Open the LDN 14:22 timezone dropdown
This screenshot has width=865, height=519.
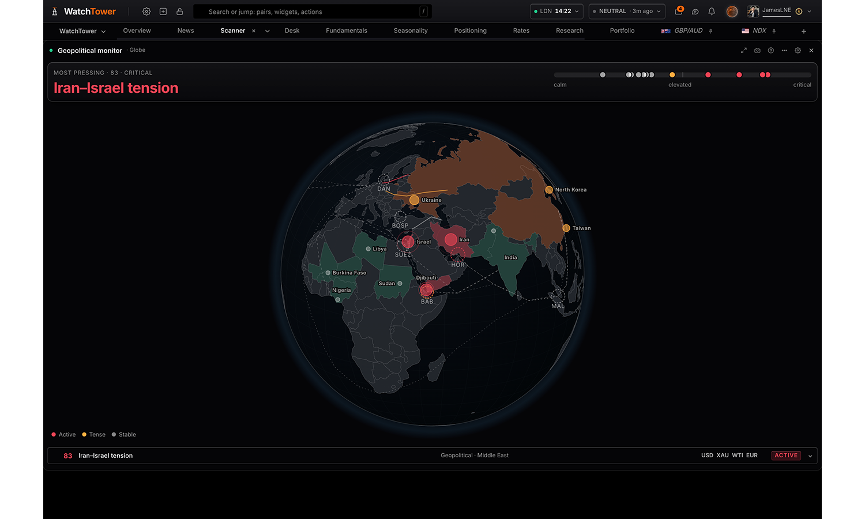pyautogui.click(x=556, y=12)
